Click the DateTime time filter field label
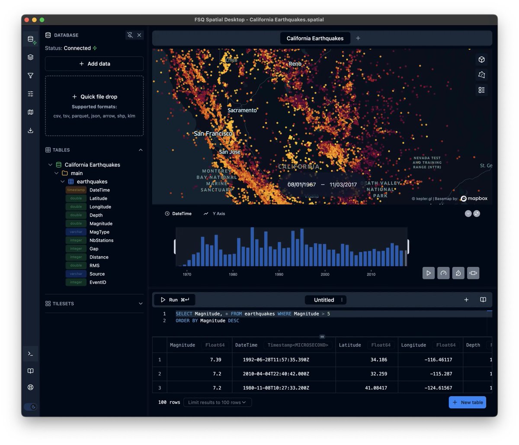This screenshot has width=519, height=445. click(178, 214)
